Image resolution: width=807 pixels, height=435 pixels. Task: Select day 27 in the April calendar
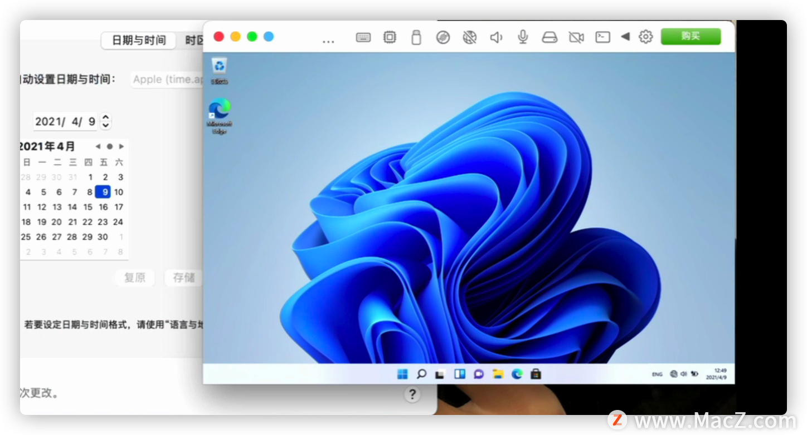tap(57, 236)
